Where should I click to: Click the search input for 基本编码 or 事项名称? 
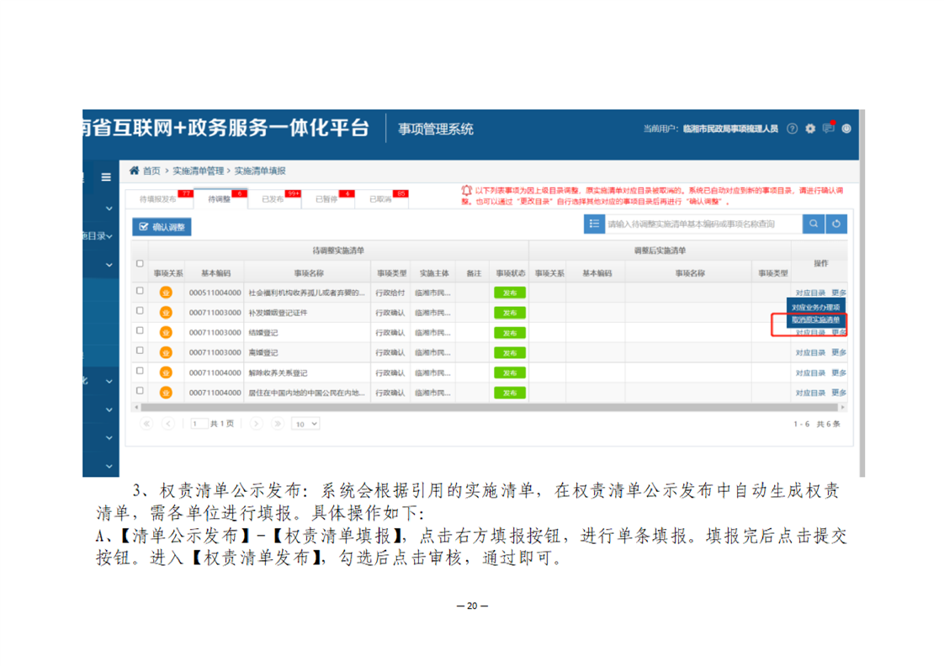(x=703, y=224)
